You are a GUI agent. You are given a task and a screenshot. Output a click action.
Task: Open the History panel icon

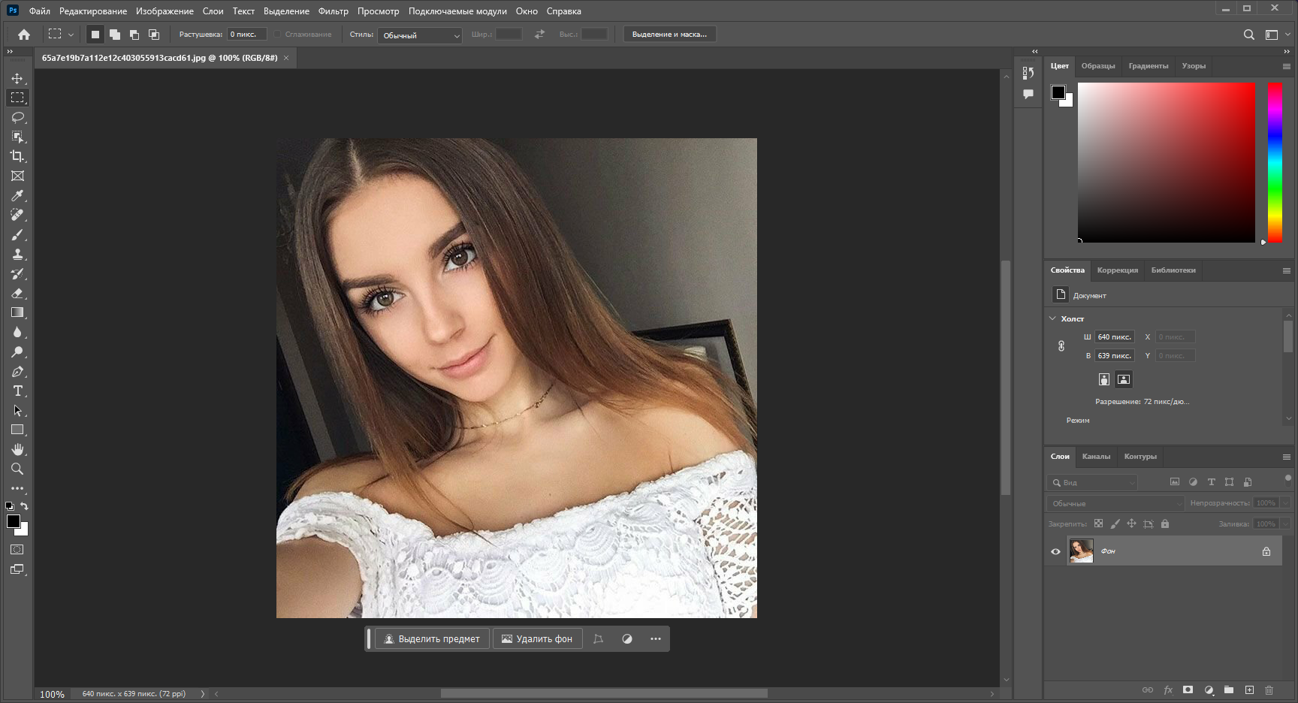(x=1028, y=73)
